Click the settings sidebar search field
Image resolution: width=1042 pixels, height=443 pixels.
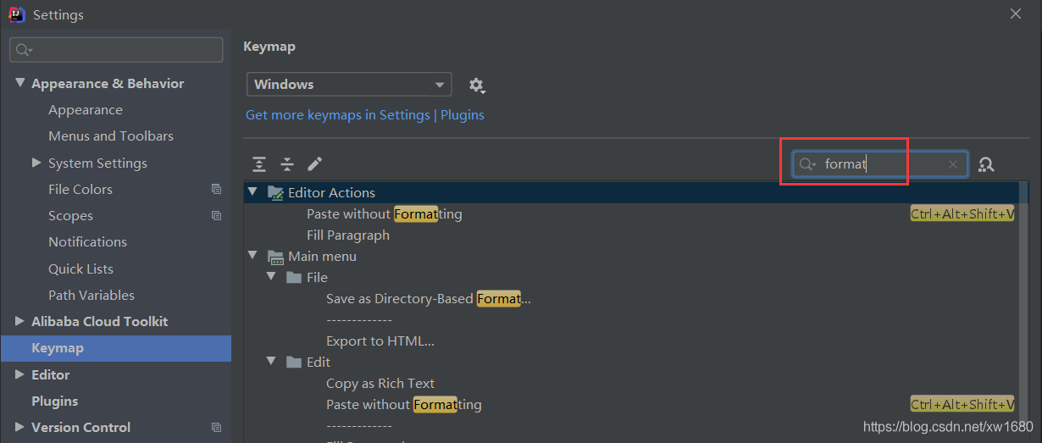click(x=116, y=50)
